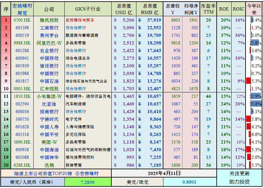This screenshot has width=263, height=188.
Task: Select the 中国海油 company cell
Action: pos(49,150)
